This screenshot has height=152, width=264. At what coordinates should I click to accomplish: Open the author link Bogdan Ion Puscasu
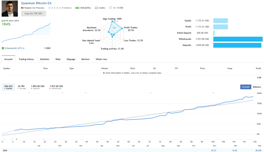[x=34, y=8]
